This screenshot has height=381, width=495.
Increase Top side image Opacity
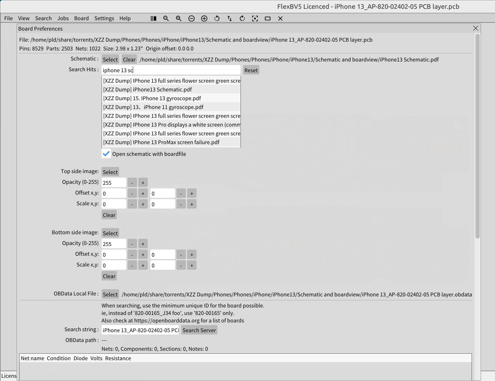(143, 183)
